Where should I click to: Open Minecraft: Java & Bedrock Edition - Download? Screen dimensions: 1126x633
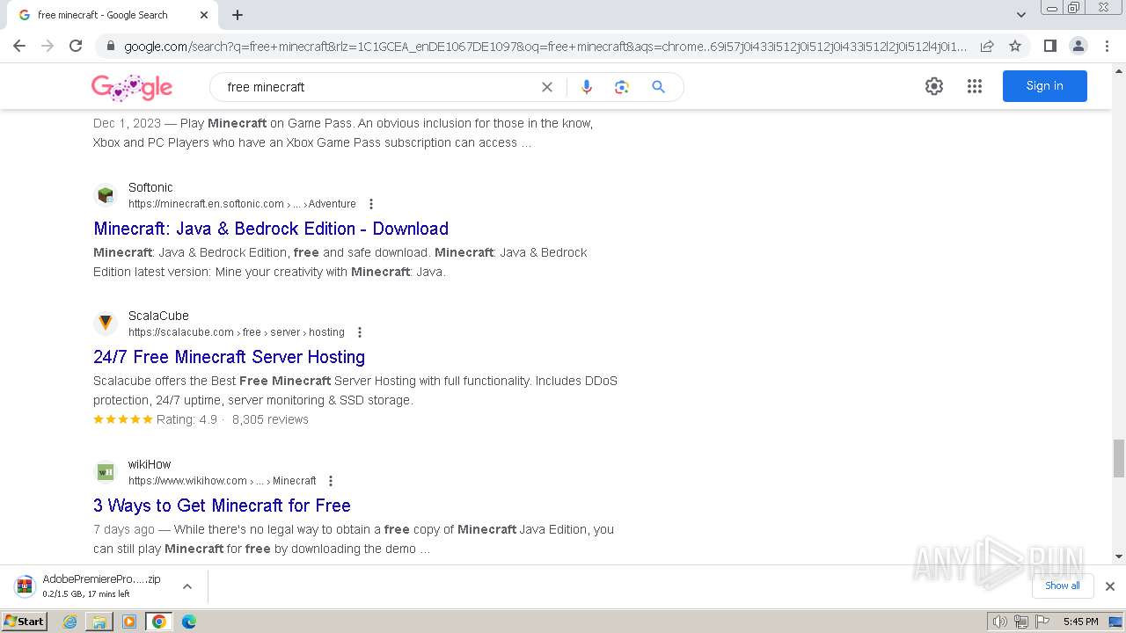tap(271, 229)
